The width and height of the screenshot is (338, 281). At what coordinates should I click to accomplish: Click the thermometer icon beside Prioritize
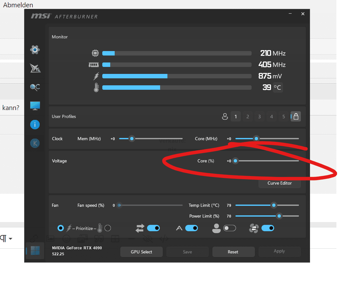[x=100, y=228]
